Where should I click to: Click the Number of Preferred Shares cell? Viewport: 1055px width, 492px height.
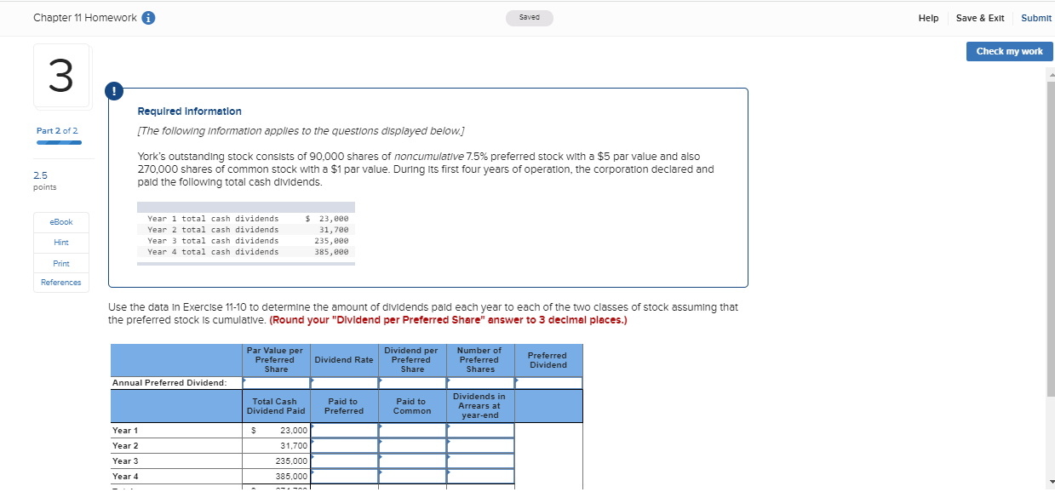pos(480,382)
